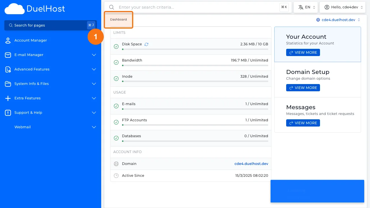Open the EN language dropdown

pyautogui.click(x=306, y=7)
